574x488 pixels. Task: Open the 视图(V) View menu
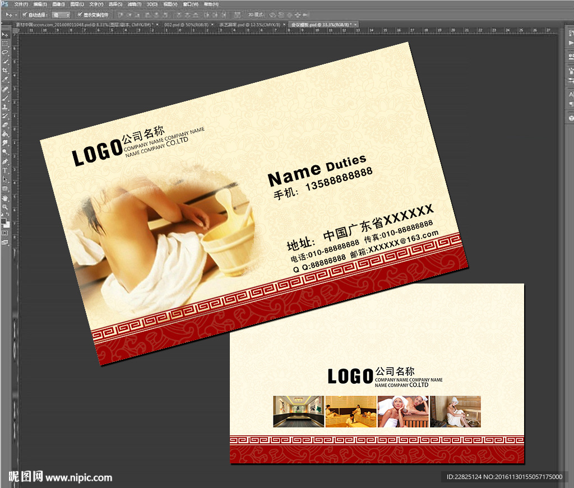[x=170, y=4]
